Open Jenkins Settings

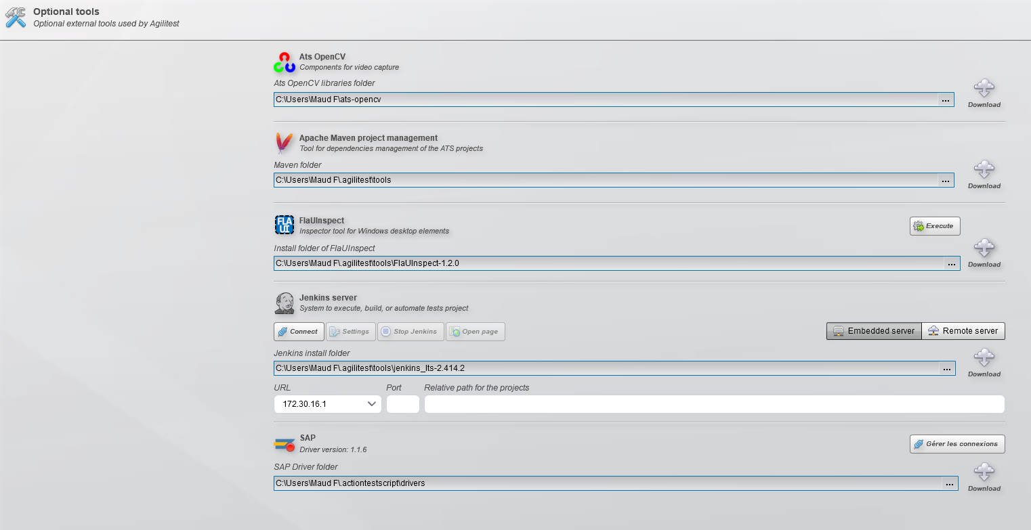click(350, 332)
